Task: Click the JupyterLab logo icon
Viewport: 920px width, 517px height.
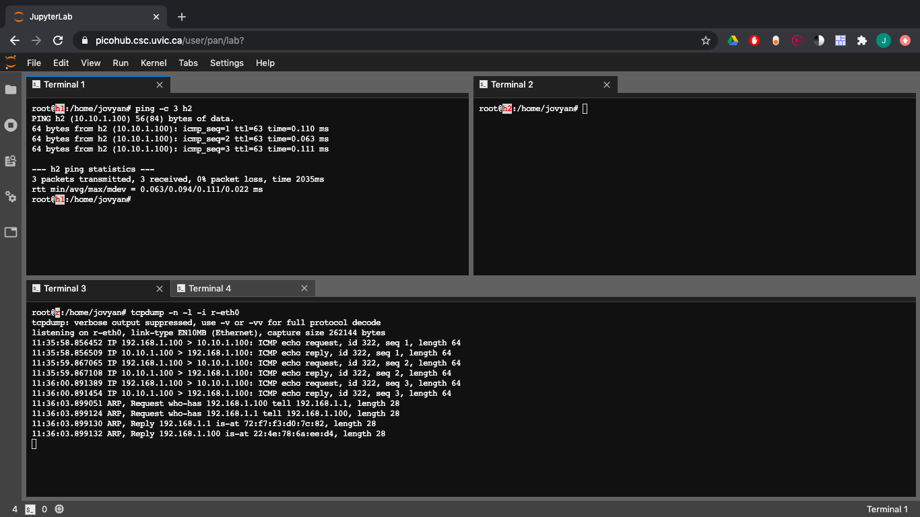Action: coord(11,63)
